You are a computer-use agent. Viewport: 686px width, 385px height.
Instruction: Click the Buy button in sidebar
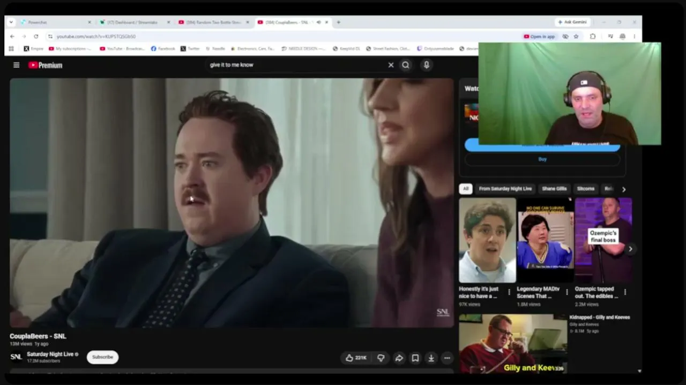point(542,159)
